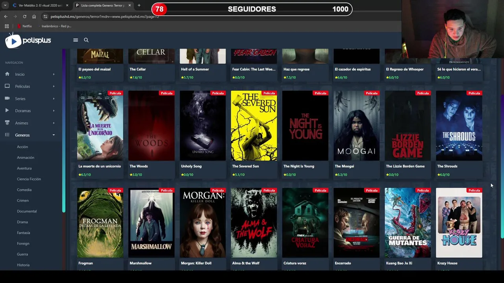Open The Severed Sun poster

(x=254, y=126)
